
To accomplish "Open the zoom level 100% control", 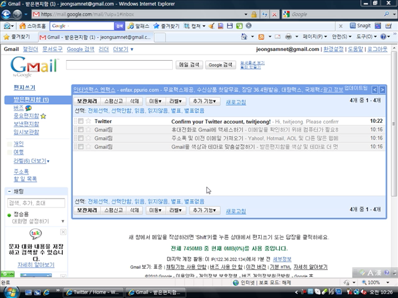I will click(x=375, y=282).
